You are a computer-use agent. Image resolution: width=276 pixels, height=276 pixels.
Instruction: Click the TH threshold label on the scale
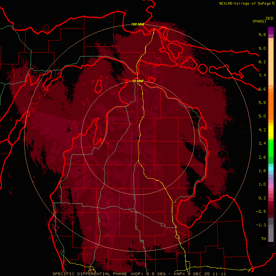point(263,239)
